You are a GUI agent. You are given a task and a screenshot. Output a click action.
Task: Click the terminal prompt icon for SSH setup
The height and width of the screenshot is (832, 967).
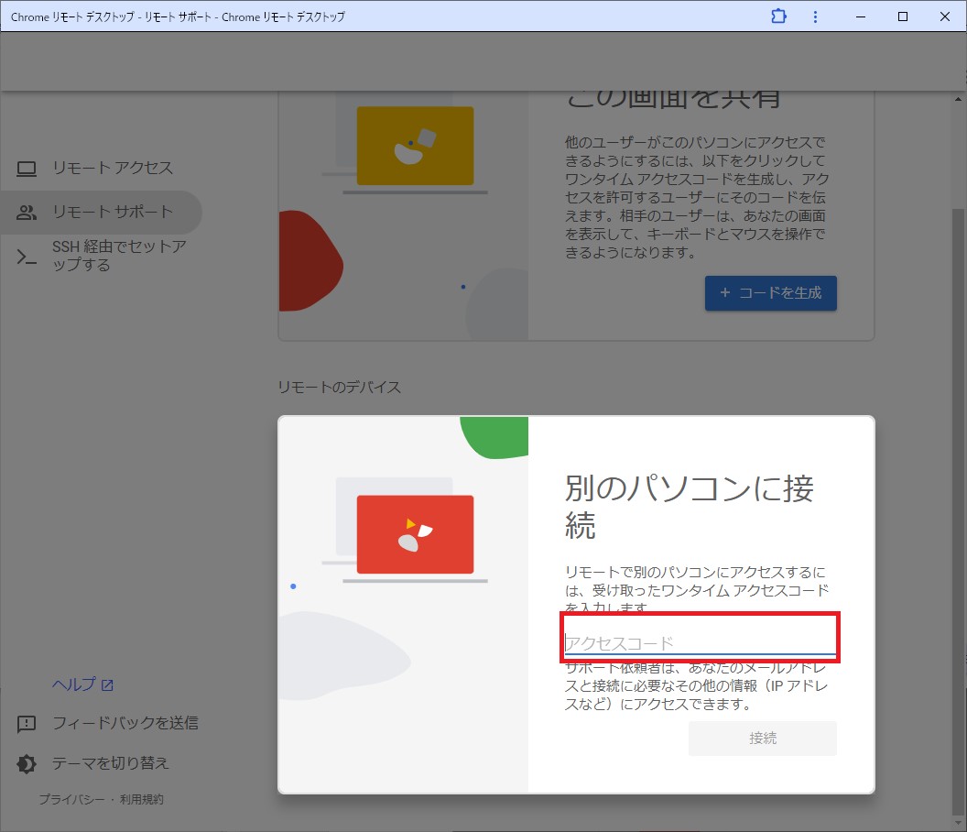(27, 257)
